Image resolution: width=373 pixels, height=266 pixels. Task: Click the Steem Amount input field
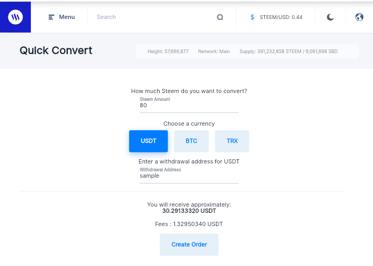coord(189,105)
